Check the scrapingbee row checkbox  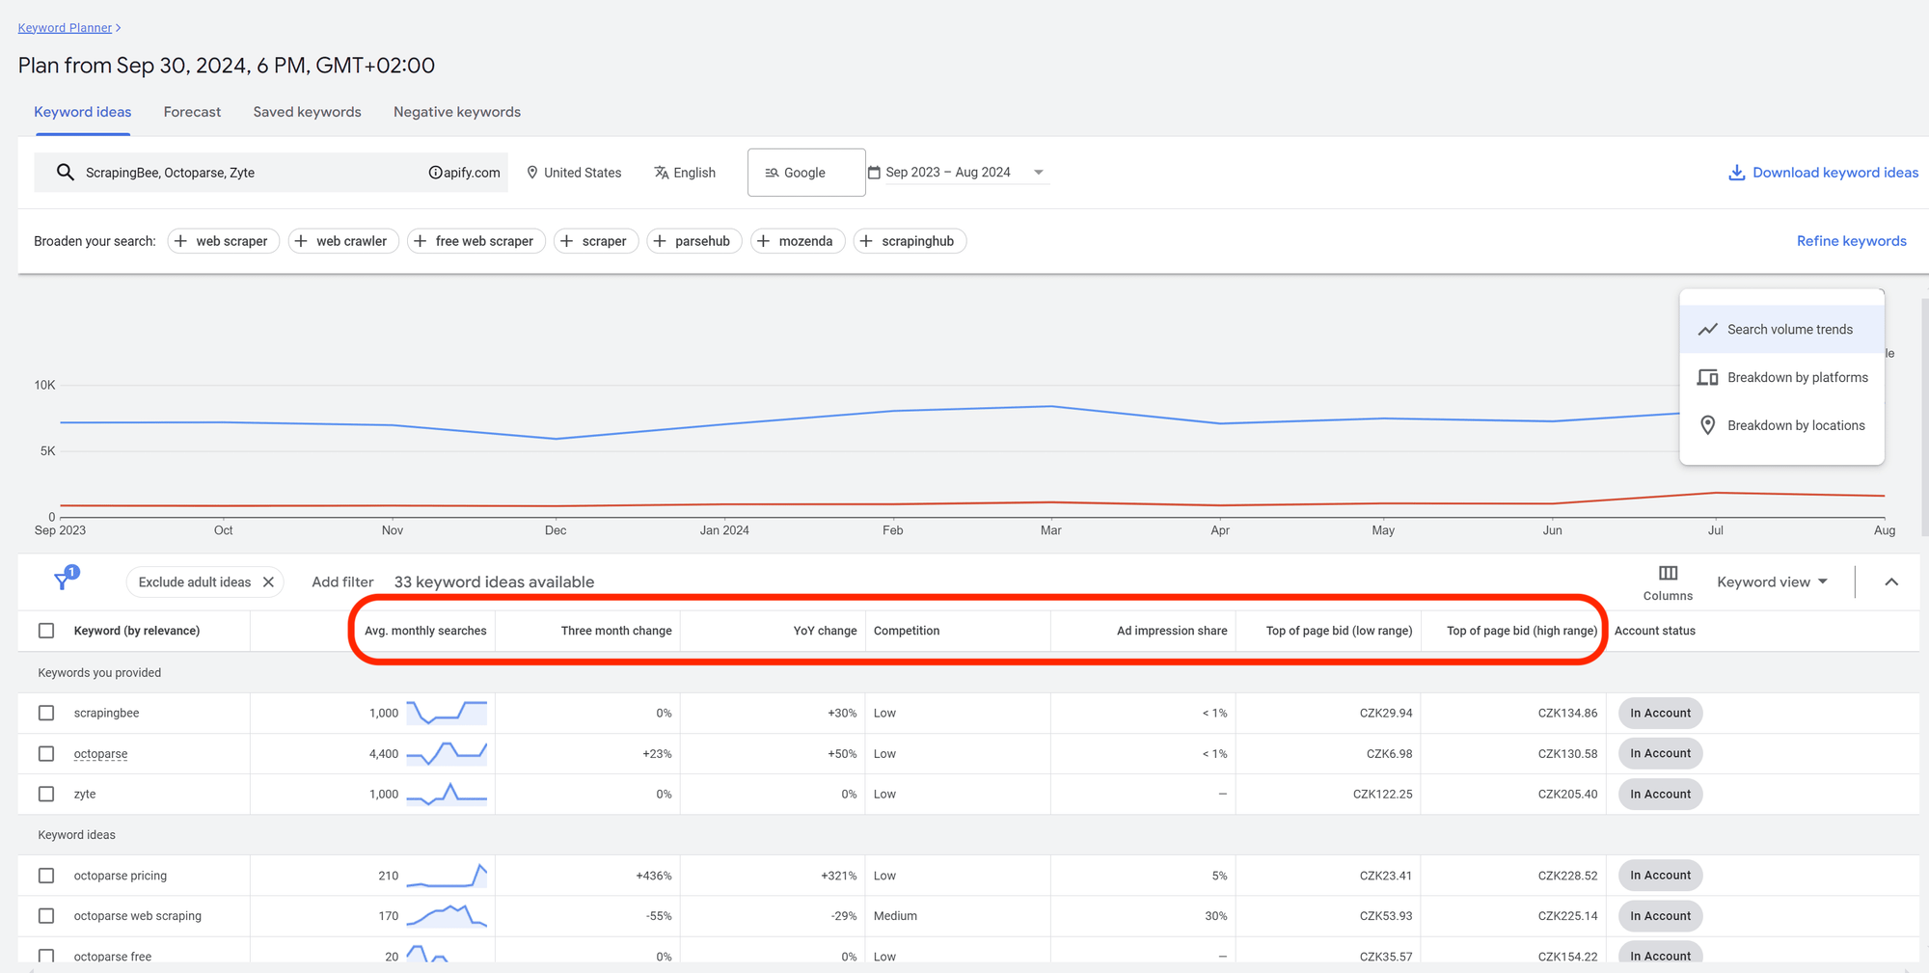[x=45, y=713]
